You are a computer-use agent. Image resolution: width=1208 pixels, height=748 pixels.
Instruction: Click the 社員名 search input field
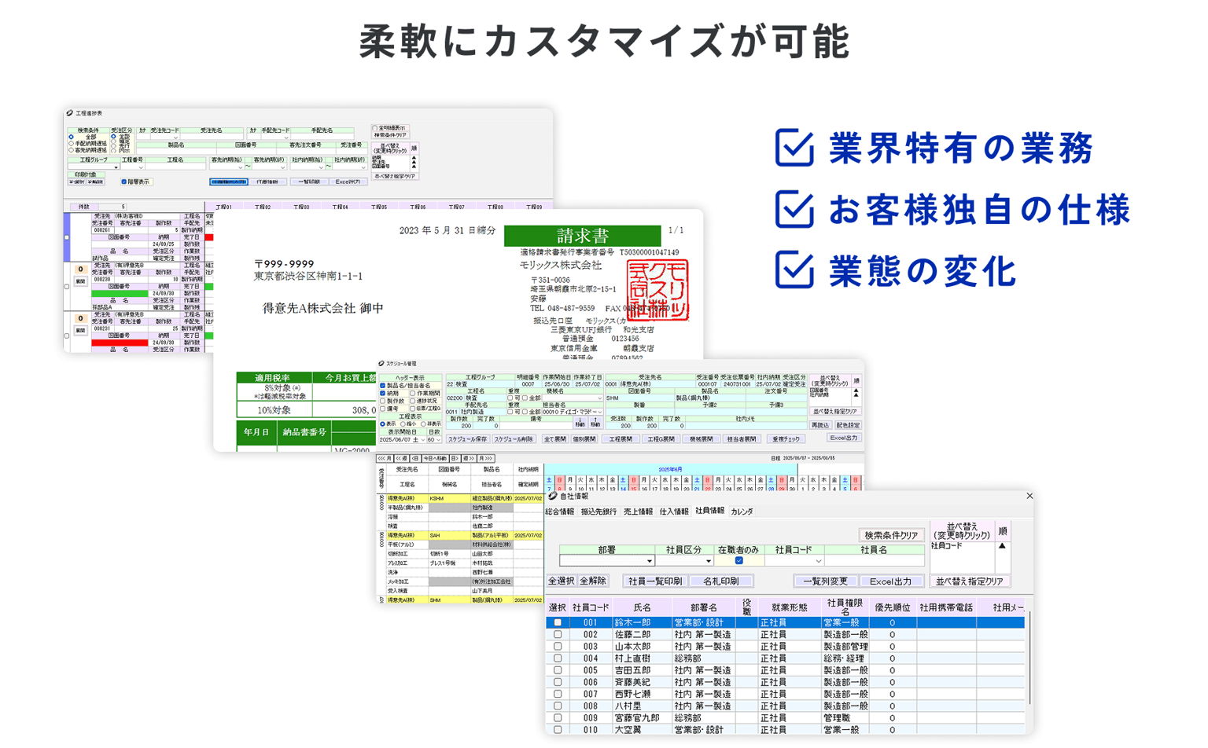click(x=875, y=561)
